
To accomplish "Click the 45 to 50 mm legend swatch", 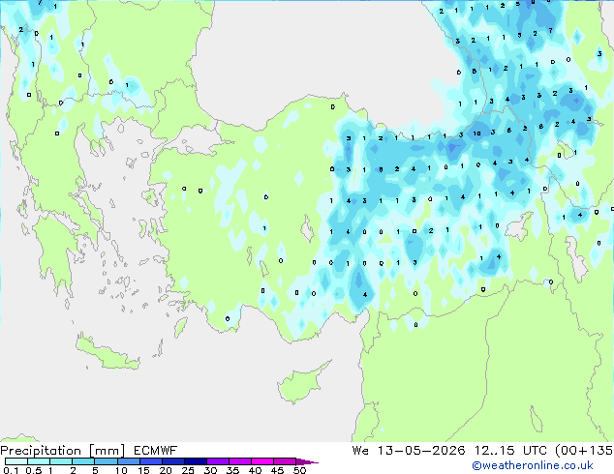I will (x=285, y=461).
